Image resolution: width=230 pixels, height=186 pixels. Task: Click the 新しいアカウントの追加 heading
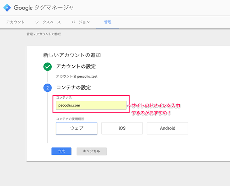coord(72,55)
